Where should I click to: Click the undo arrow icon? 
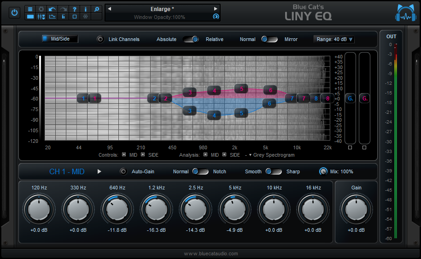click(x=52, y=9)
